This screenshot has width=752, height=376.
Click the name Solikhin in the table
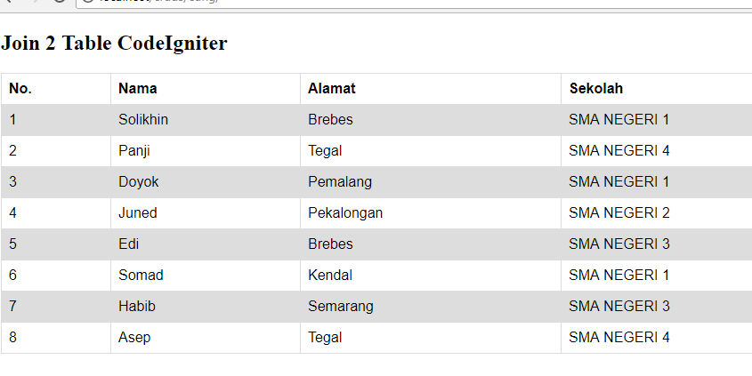click(x=143, y=120)
